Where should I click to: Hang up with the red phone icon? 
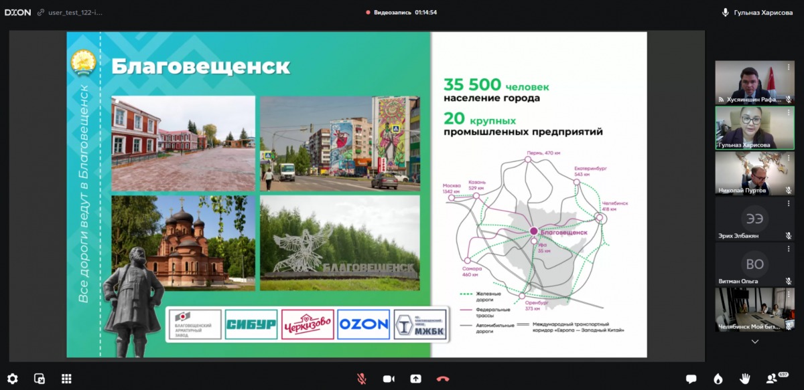tap(442, 379)
